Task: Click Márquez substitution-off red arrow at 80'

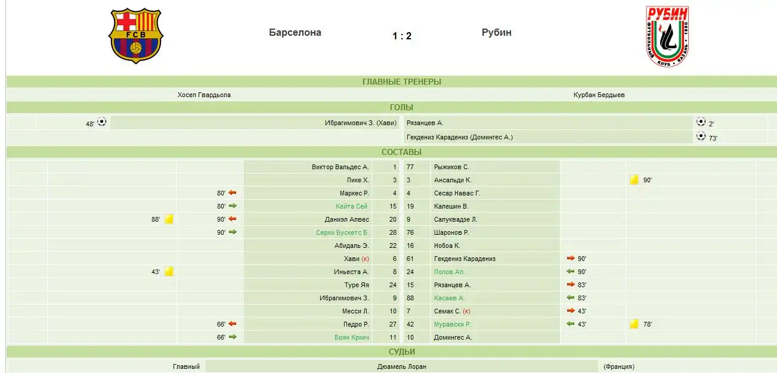Action: coord(233,193)
